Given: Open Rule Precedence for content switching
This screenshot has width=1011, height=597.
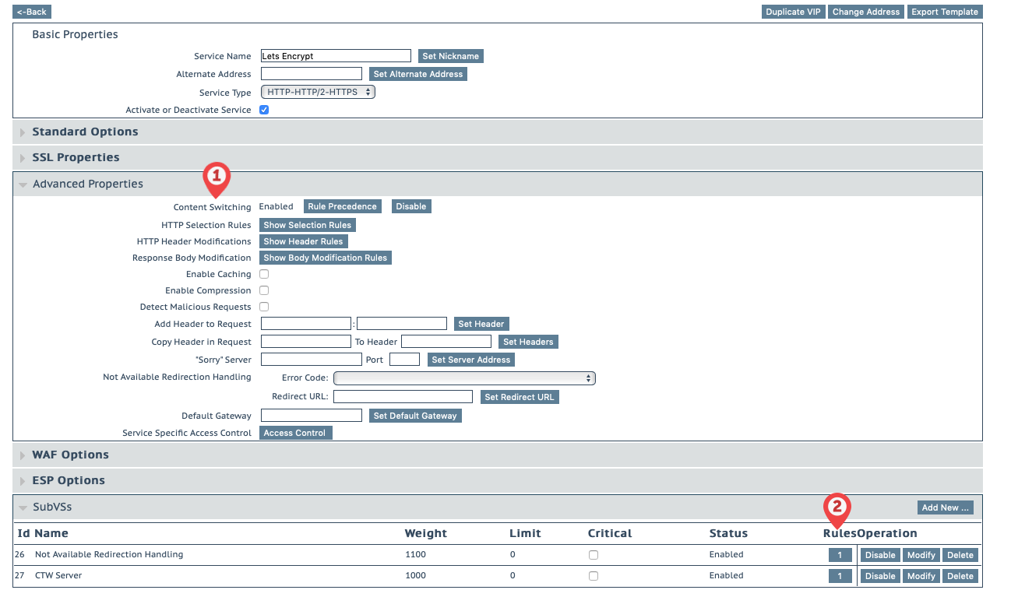Looking at the screenshot, I should click(342, 206).
